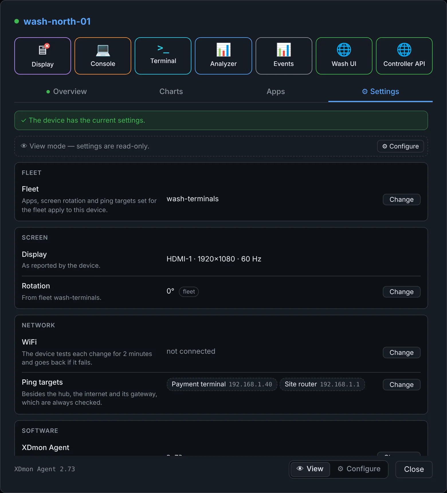447x493 pixels.
Task: Change the Ping targets
Action: coord(401,385)
